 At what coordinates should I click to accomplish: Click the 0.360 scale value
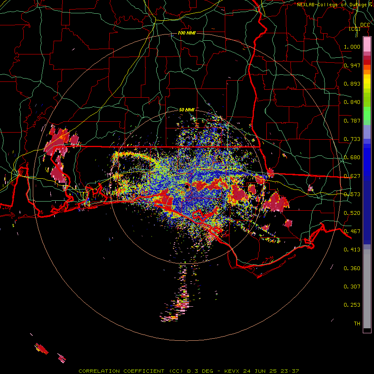[352, 268]
